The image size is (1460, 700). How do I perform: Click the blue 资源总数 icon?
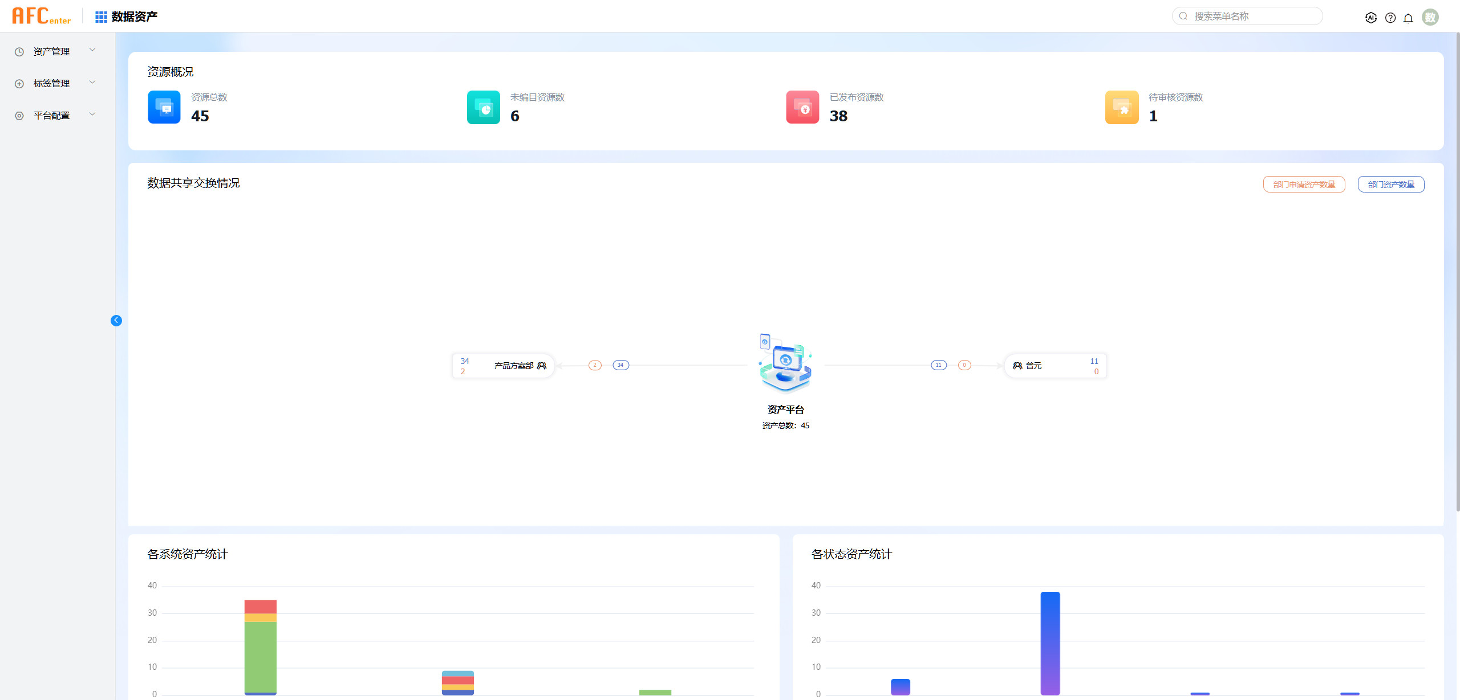pyautogui.click(x=164, y=107)
